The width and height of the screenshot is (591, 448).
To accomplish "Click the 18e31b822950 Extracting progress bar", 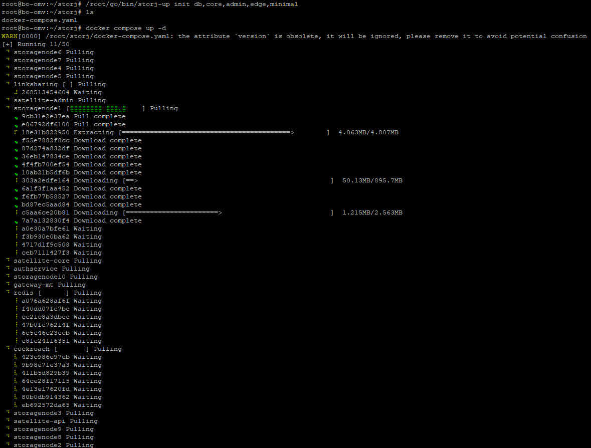I will pyautogui.click(x=224, y=132).
